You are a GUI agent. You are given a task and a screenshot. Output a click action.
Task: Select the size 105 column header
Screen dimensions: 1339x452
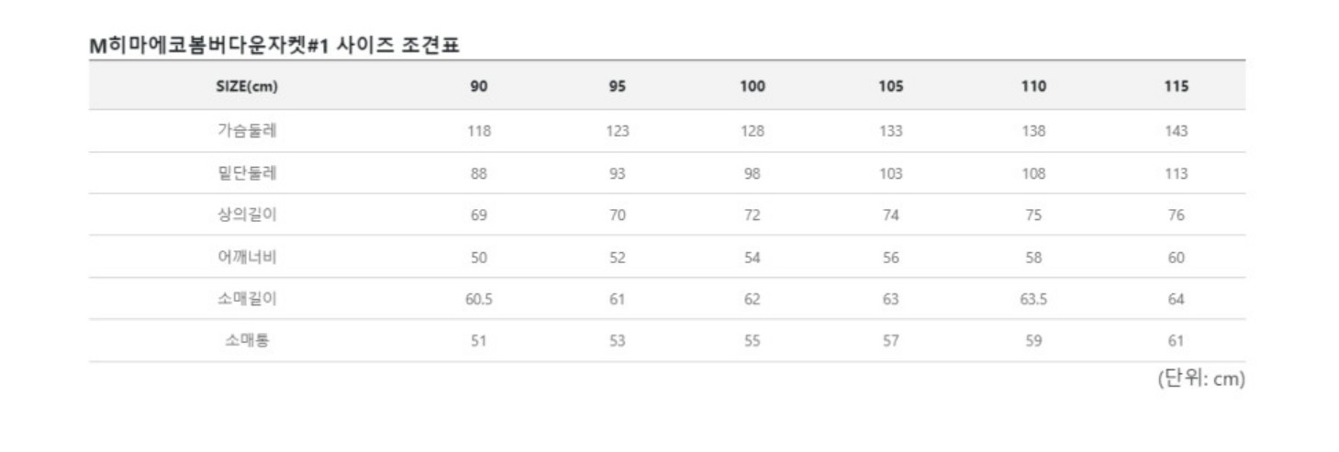[890, 86]
